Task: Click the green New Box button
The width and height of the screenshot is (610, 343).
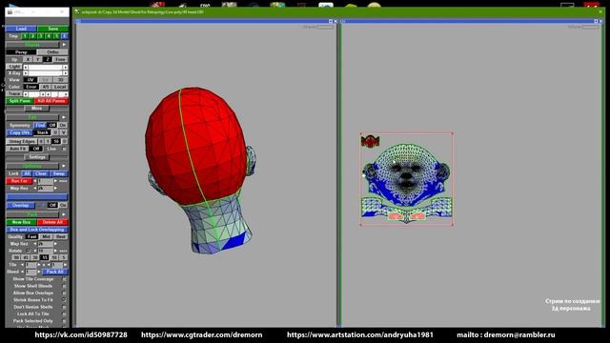Action: [x=21, y=222]
